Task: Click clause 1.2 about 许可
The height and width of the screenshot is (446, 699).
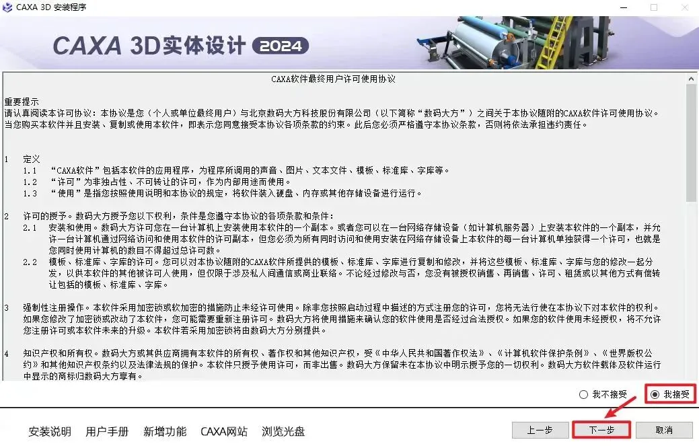Action: [157, 182]
